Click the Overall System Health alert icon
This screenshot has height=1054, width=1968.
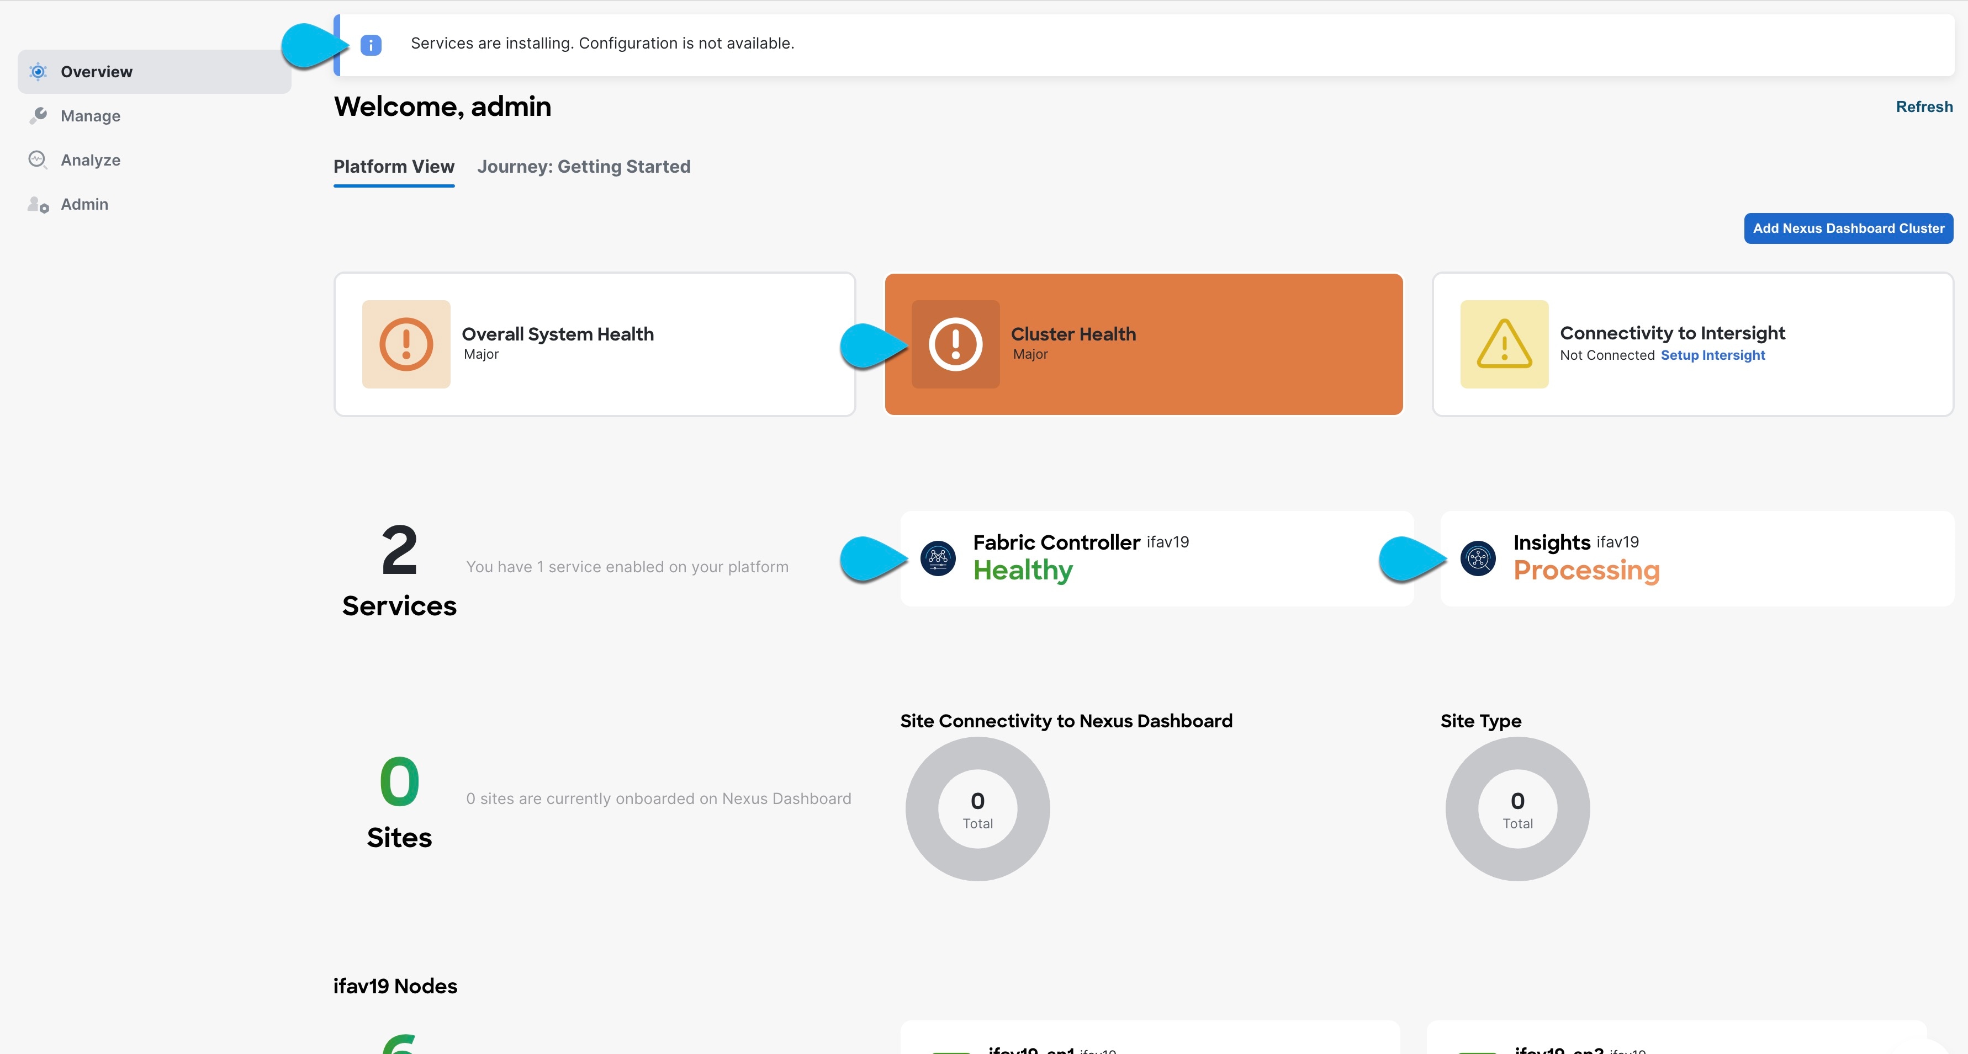coord(406,344)
